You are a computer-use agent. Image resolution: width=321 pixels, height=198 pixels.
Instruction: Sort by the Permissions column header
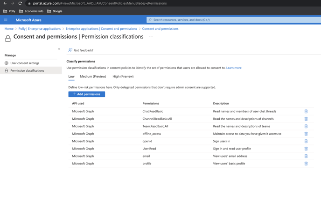[x=151, y=103]
